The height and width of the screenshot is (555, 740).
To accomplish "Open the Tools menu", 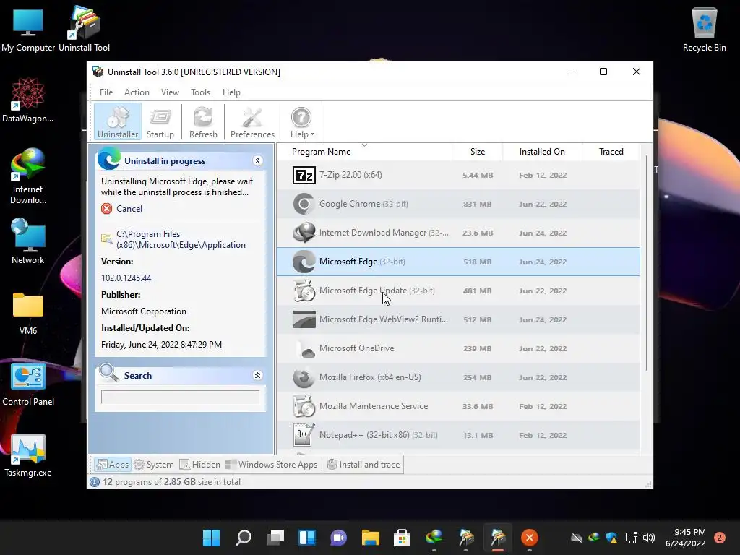I will tap(200, 92).
